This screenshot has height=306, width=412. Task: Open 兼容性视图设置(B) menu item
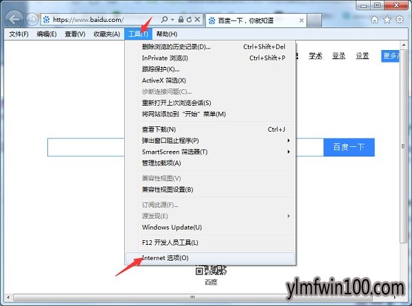[210, 190]
